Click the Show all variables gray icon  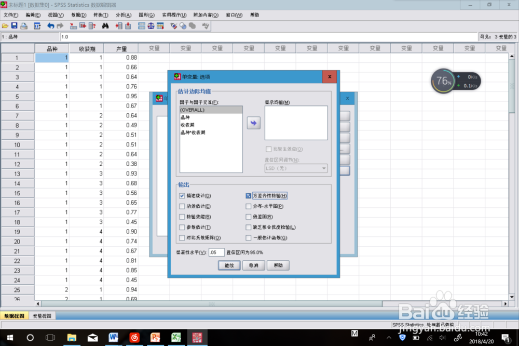(193, 26)
